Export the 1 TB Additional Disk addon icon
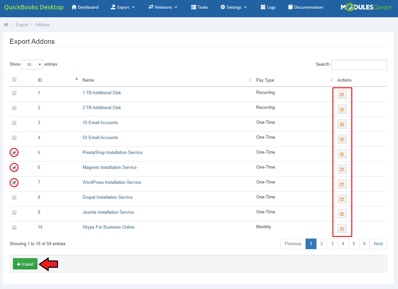This screenshot has width=398, height=289. 342,94
